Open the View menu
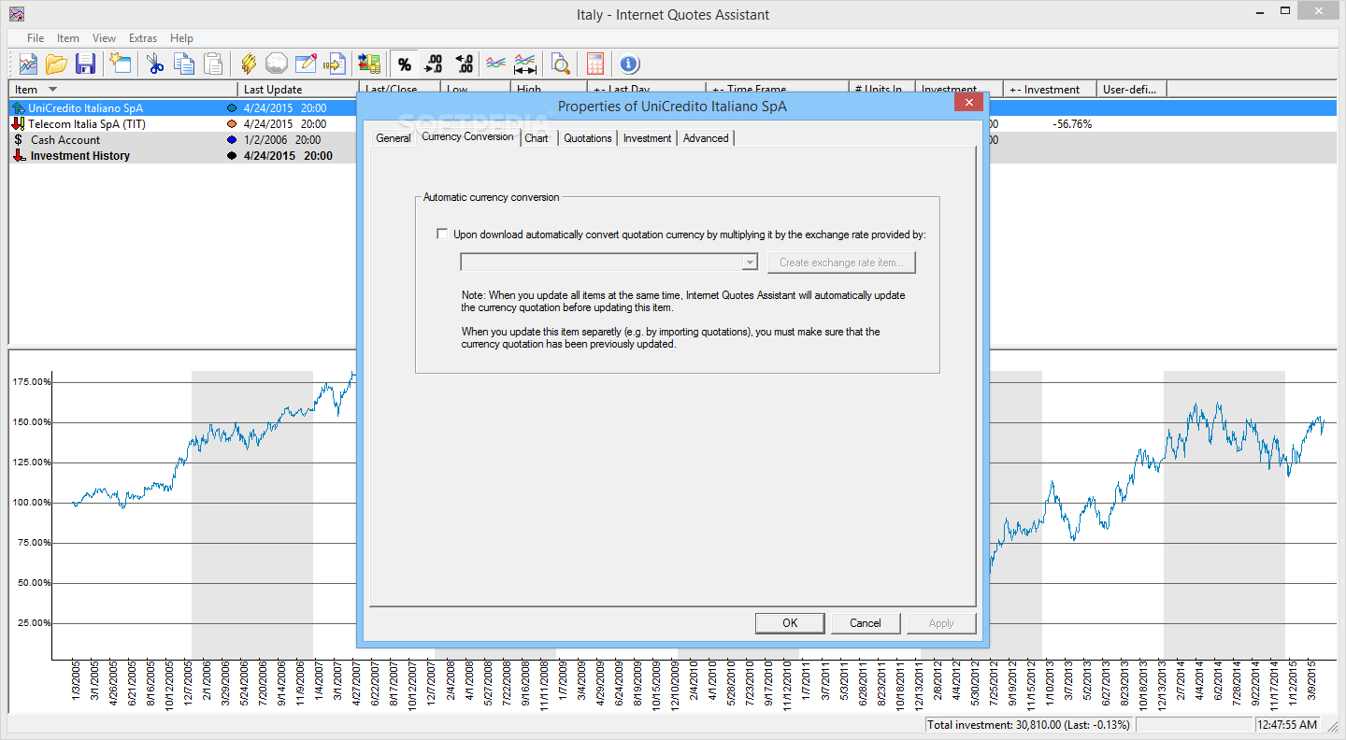1346x740 pixels. click(x=104, y=38)
